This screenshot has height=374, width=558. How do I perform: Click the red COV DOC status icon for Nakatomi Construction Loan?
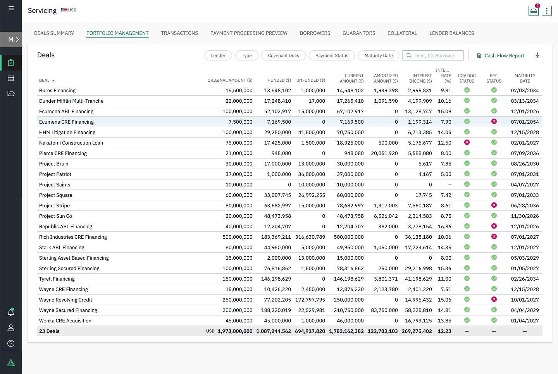467,143
